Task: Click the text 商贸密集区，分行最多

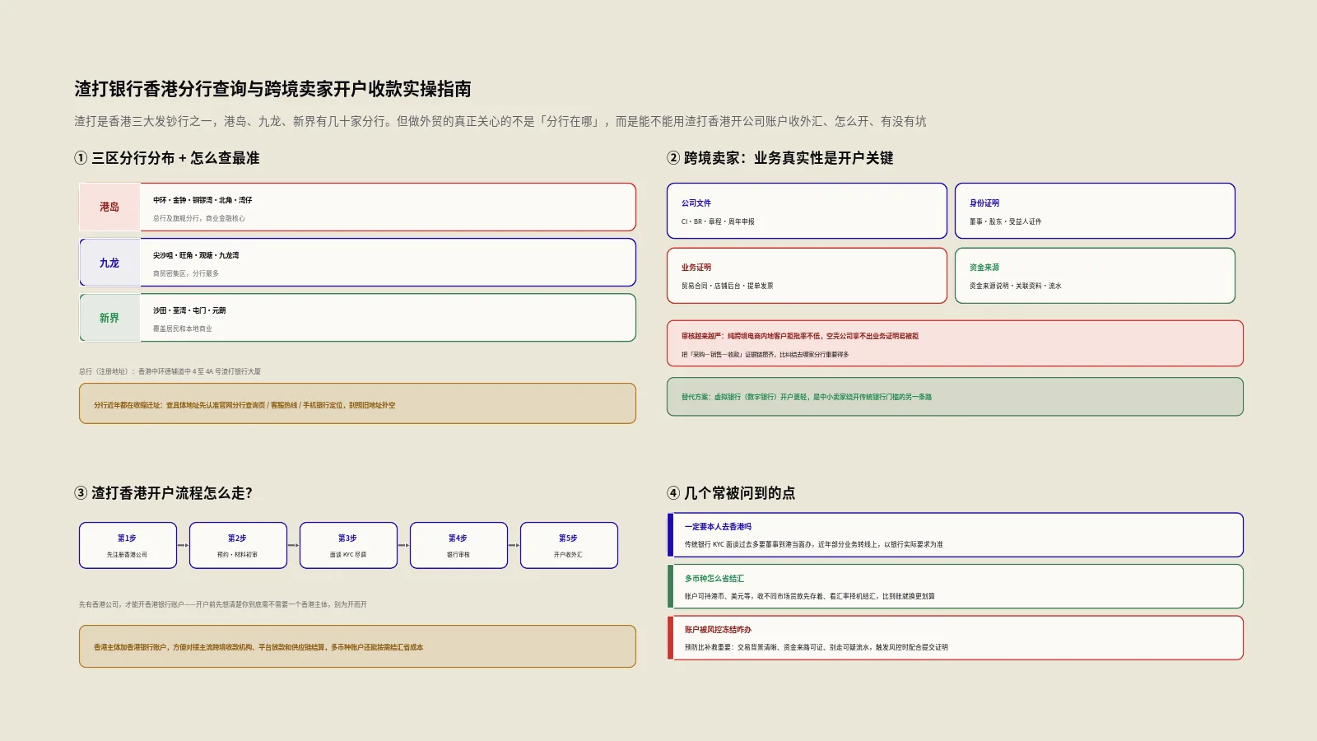Action: click(186, 273)
